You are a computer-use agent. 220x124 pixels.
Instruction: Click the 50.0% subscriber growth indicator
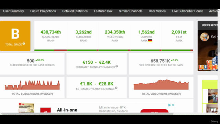[x=40, y=60]
